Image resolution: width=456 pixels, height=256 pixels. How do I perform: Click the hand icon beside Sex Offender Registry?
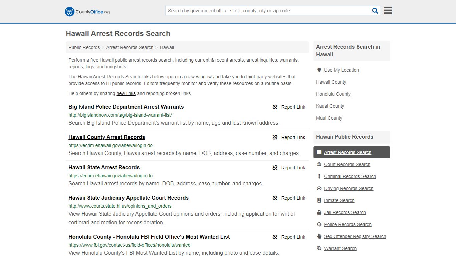[319, 236]
